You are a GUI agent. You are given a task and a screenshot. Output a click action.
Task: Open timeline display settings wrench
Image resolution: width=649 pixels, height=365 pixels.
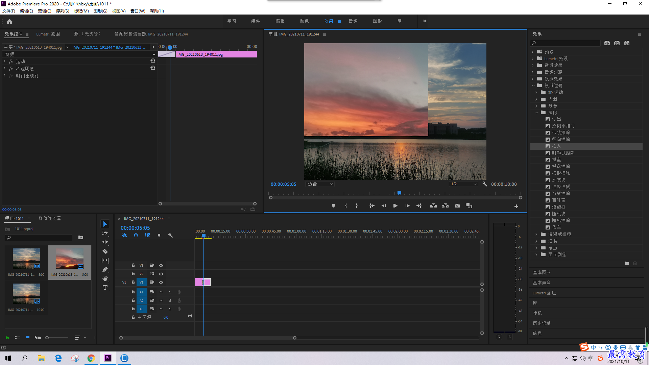click(x=170, y=235)
